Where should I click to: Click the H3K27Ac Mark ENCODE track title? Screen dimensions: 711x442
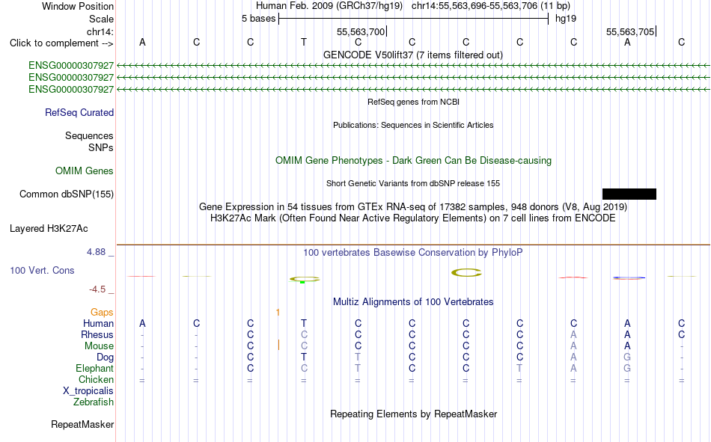click(413, 218)
